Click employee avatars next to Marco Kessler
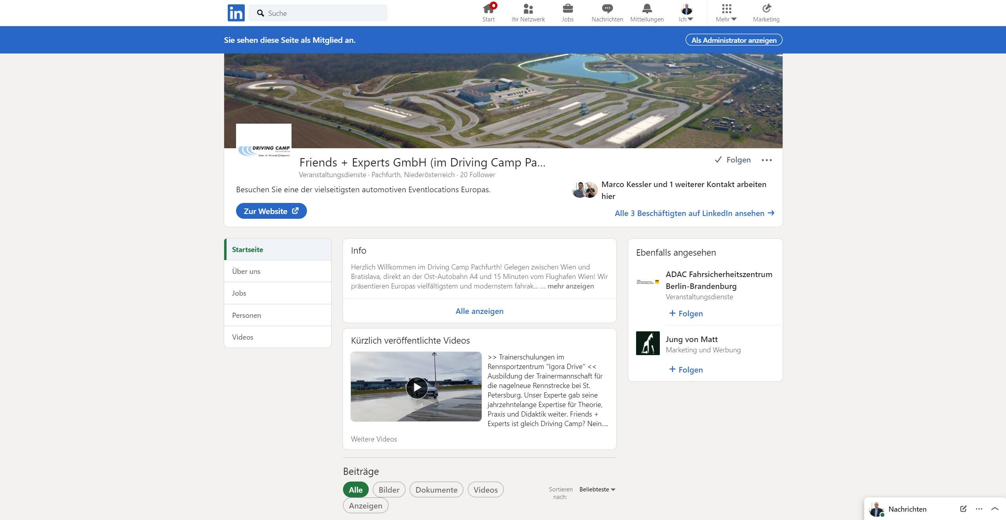The width and height of the screenshot is (1006, 520). (585, 190)
